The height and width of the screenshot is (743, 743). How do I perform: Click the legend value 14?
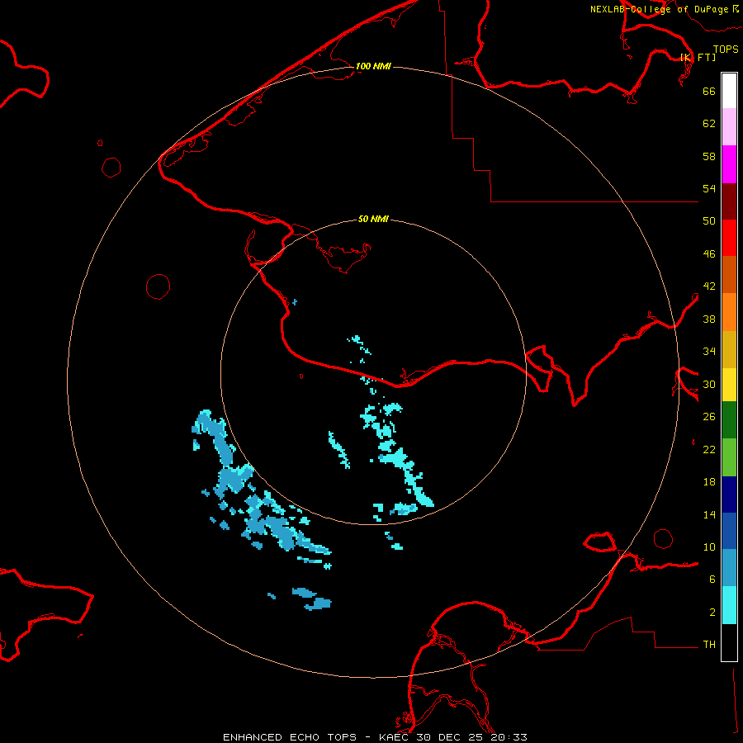(709, 514)
